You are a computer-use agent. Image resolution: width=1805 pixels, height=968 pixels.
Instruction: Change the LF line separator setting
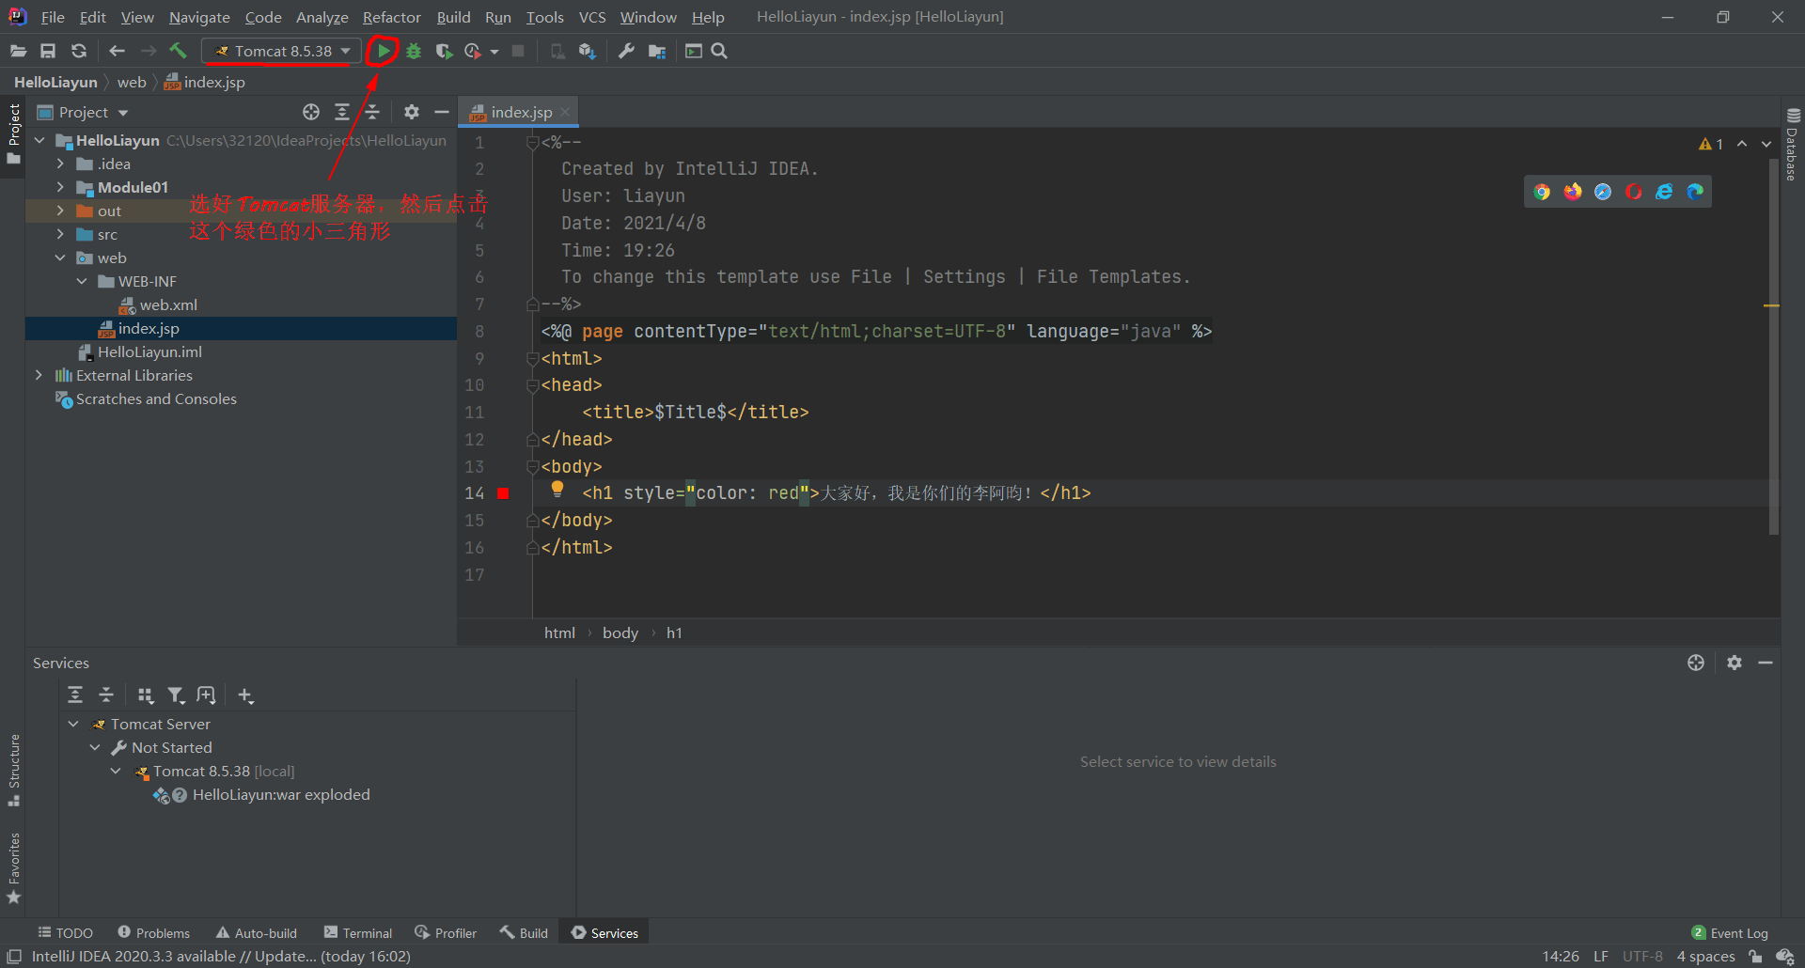click(x=1601, y=957)
